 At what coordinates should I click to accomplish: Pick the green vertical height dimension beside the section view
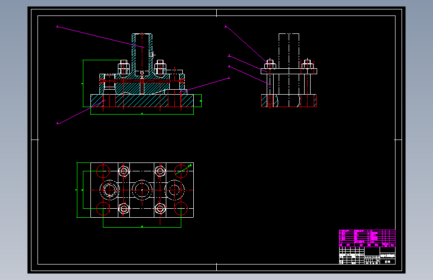click(83, 84)
